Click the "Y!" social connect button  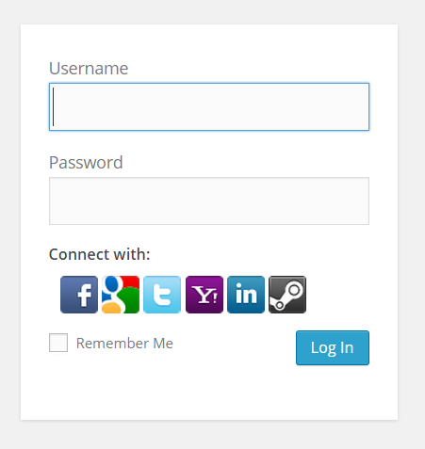point(204,295)
